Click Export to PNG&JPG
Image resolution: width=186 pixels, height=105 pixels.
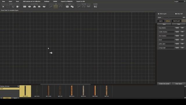67,1
